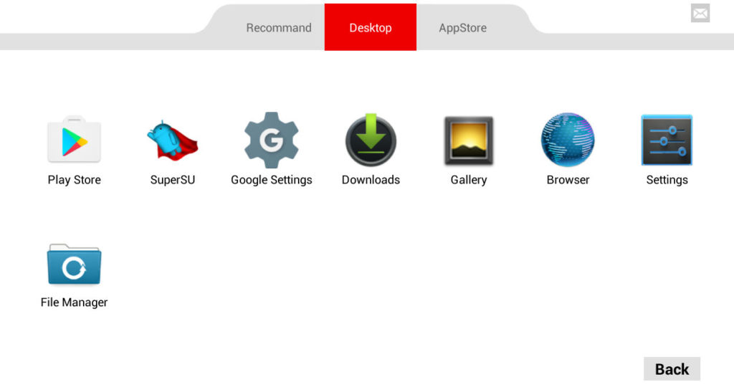
Task: Switch to the Recommand tab
Action: pyautogui.click(x=279, y=28)
